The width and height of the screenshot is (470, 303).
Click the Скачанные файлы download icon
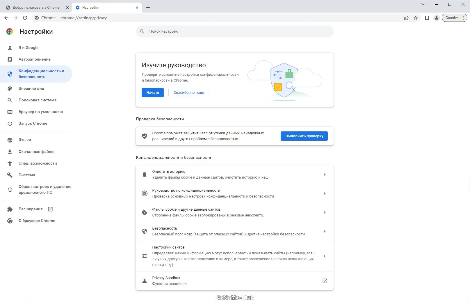pos(10,151)
